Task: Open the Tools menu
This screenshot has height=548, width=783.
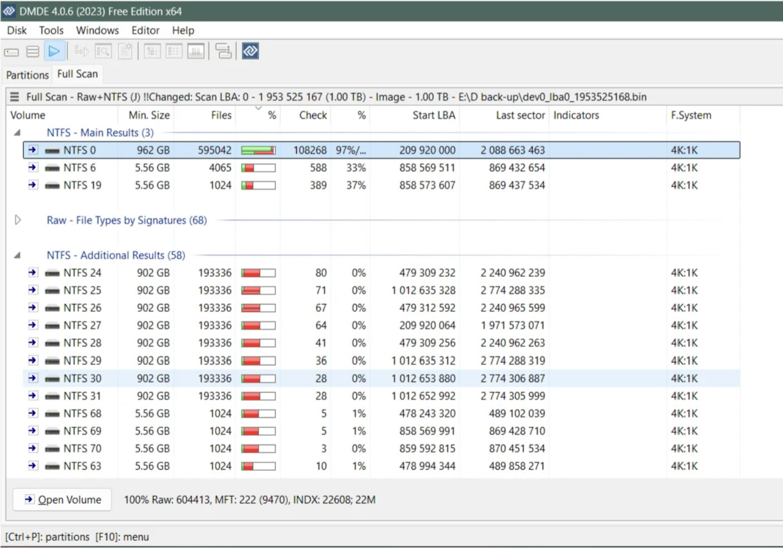Action: coord(51,31)
